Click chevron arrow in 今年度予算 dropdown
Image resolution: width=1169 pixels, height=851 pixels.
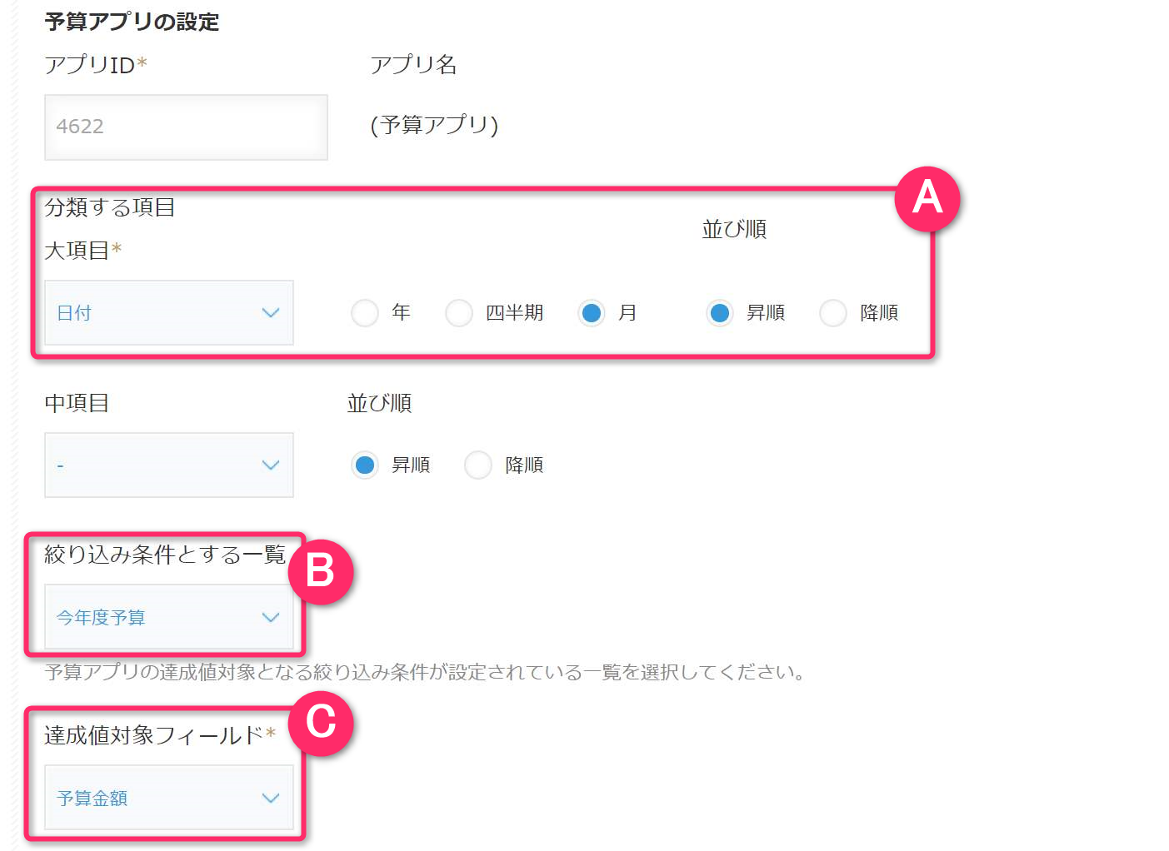[270, 617]
